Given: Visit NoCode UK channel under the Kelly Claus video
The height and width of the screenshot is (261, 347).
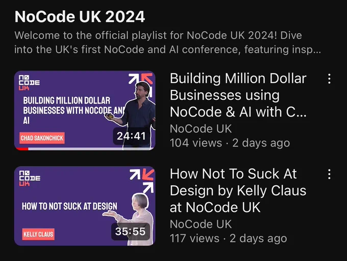Looking at the screenshot, I should [x=201, y=224].
